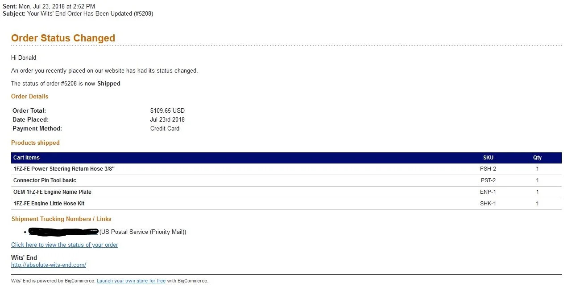Click the 1FZ-FE Engine Little Hose Kit item
The image size is (576, 290).
click(x=49, y=204)
